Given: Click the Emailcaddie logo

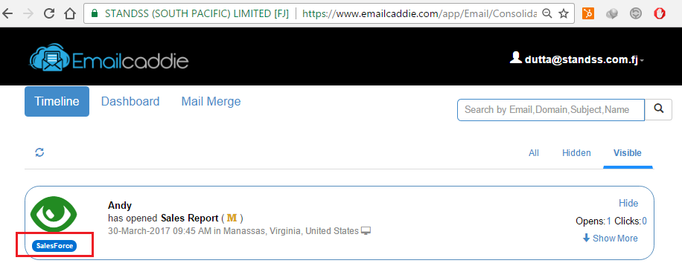Looking at the screenshot, I should (109, 57).
